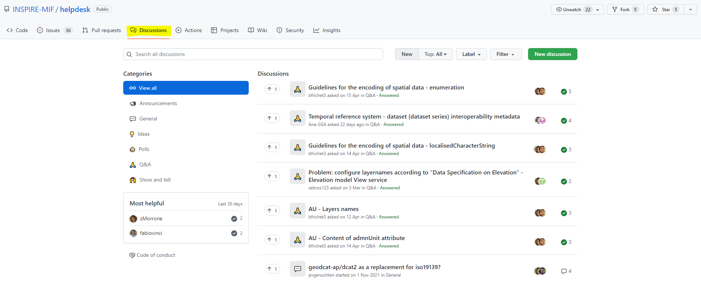Open the Top: All dropdown

[x=435, y=54]
